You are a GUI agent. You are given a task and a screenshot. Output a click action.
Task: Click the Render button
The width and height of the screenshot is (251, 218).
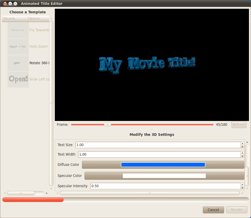[x=237, y=210]
